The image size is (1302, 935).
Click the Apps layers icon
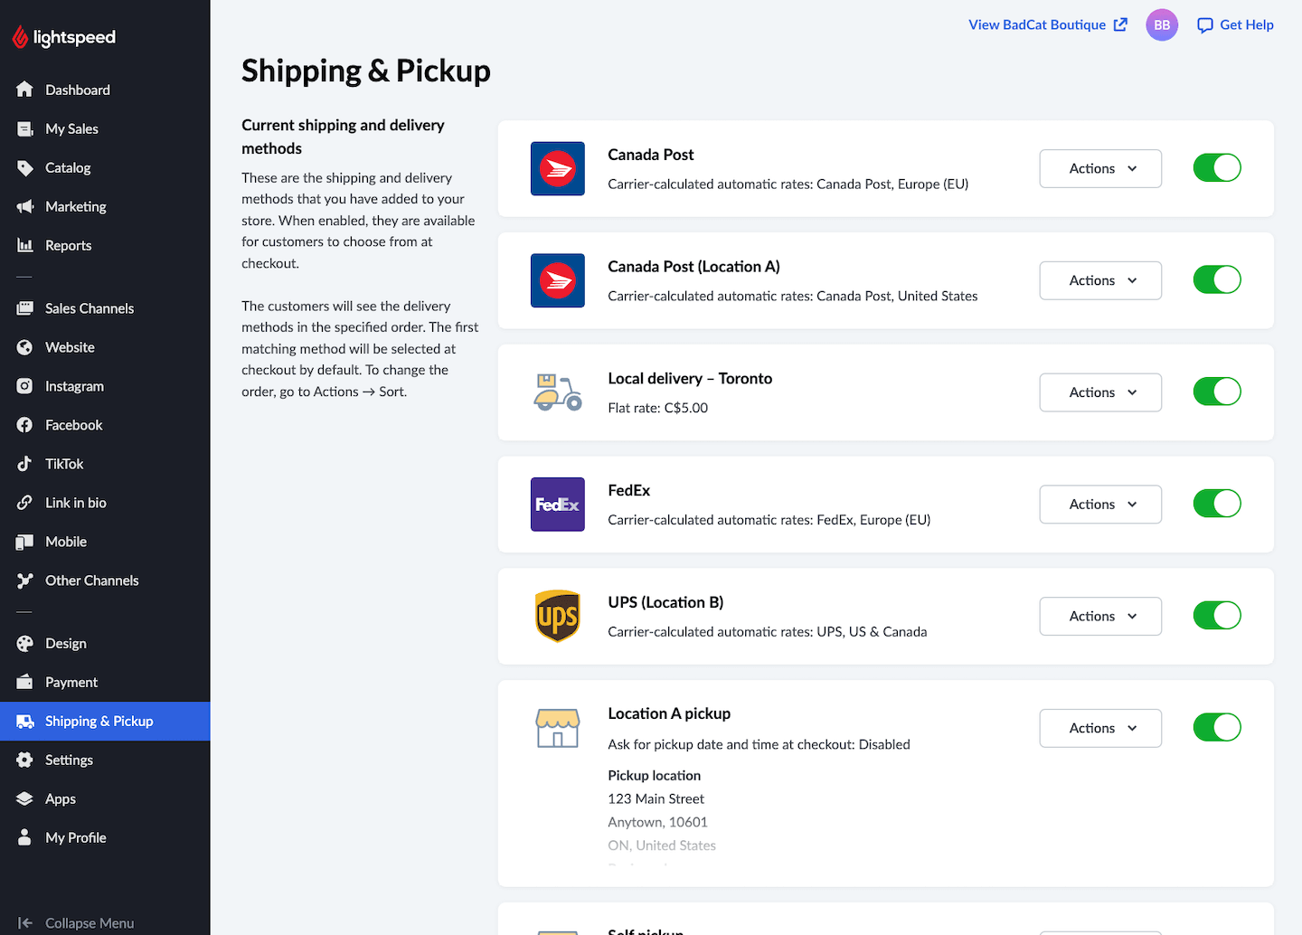pyautogui.click(x=24, y=799)
